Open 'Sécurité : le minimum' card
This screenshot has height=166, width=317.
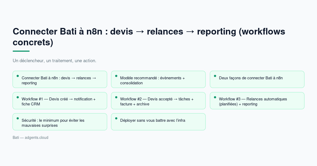pos(60,122)
